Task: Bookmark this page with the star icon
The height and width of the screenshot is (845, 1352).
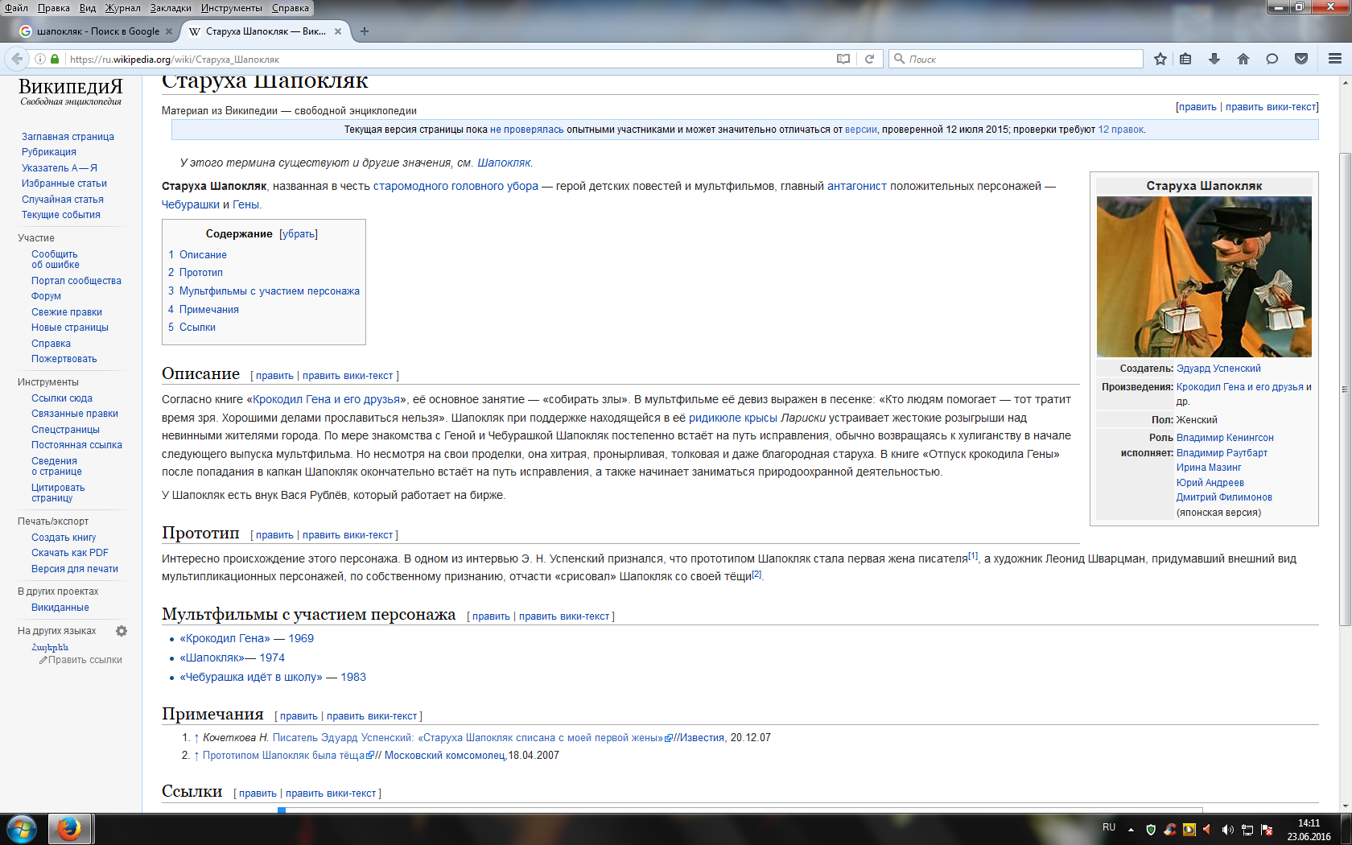Action: coord(1160,59)
